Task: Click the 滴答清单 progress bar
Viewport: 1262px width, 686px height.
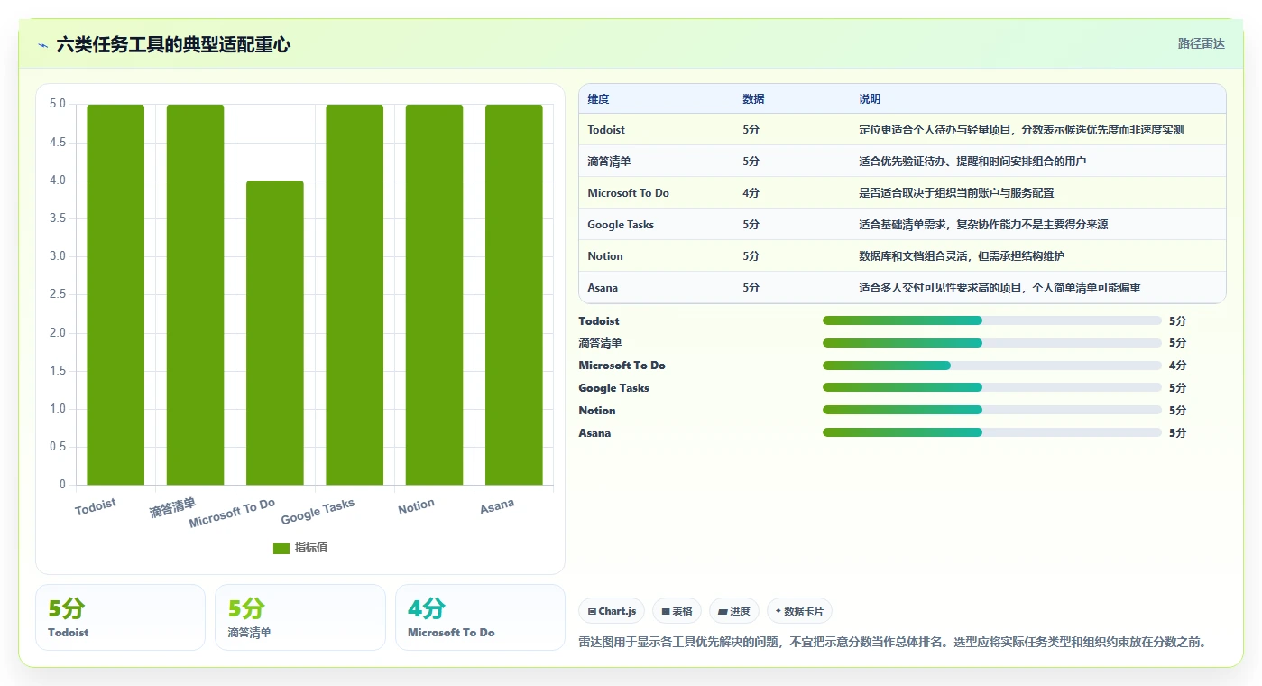Action: (x=992, y=343)
